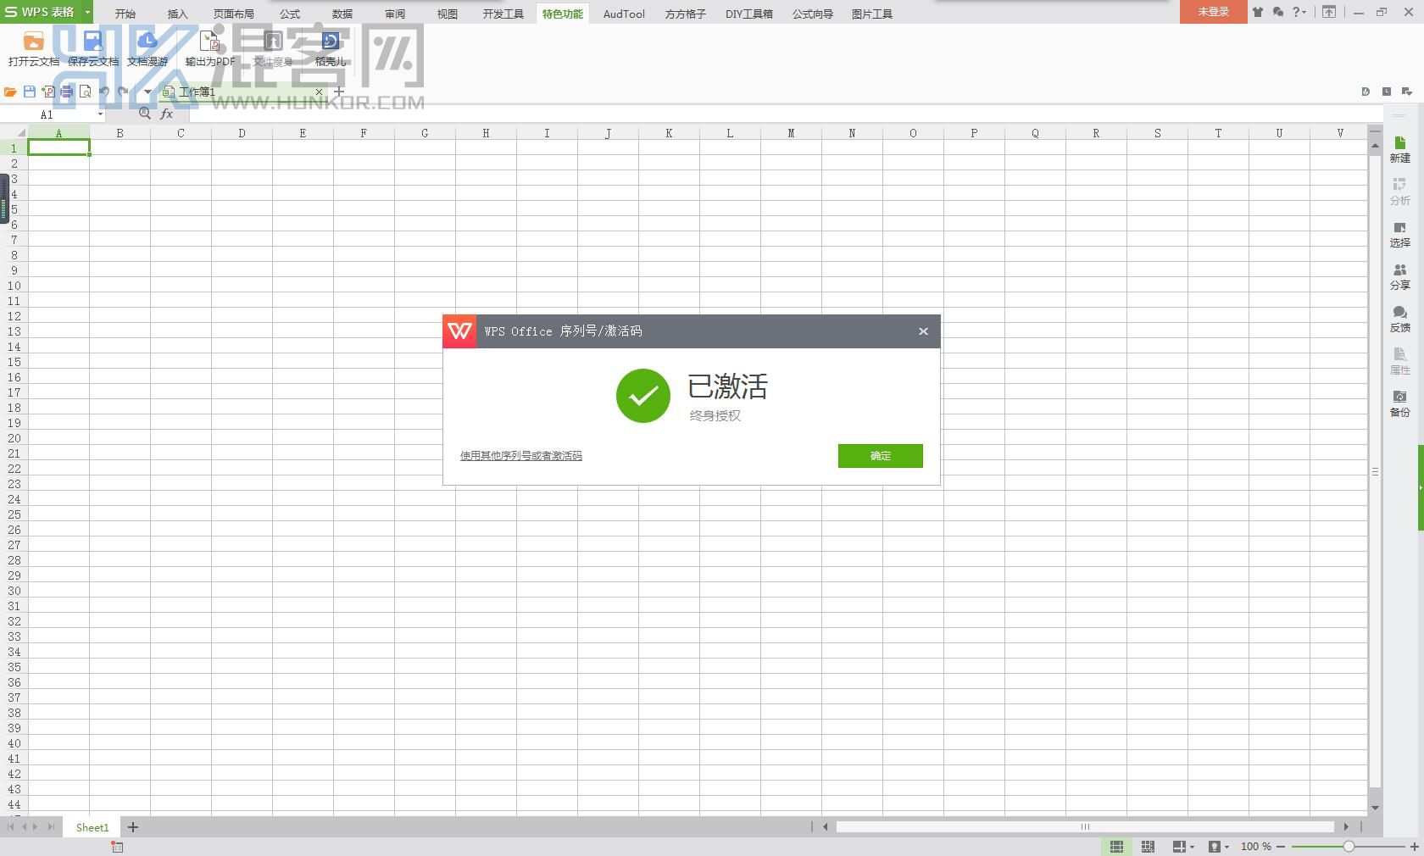Click the 100 % zoom level text
The width and height of the screenshot is (1424, 856).
tap(1256, 847)
